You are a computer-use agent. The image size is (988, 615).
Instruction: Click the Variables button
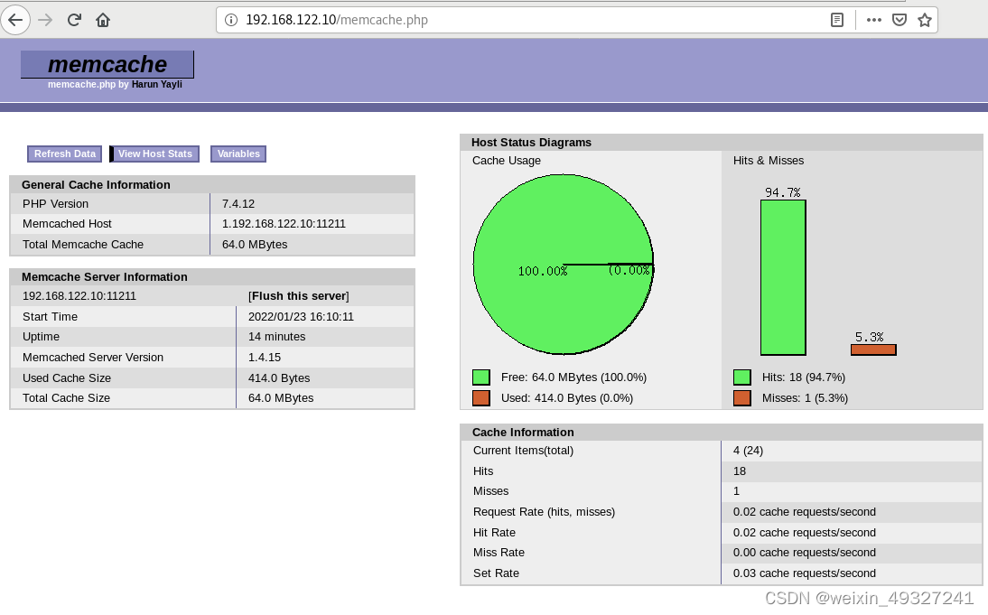(x=238, y=154)
